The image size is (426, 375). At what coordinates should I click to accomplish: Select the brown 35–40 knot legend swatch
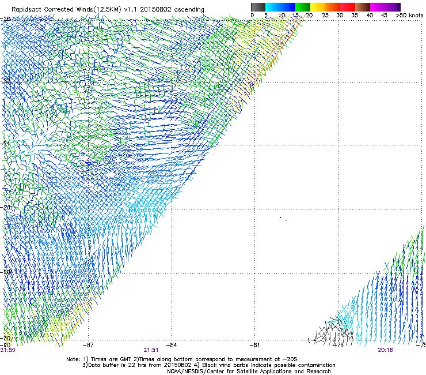(363, 7)
